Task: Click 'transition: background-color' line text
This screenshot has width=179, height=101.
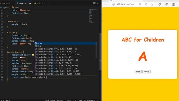Action: click(x=27, y=77)
